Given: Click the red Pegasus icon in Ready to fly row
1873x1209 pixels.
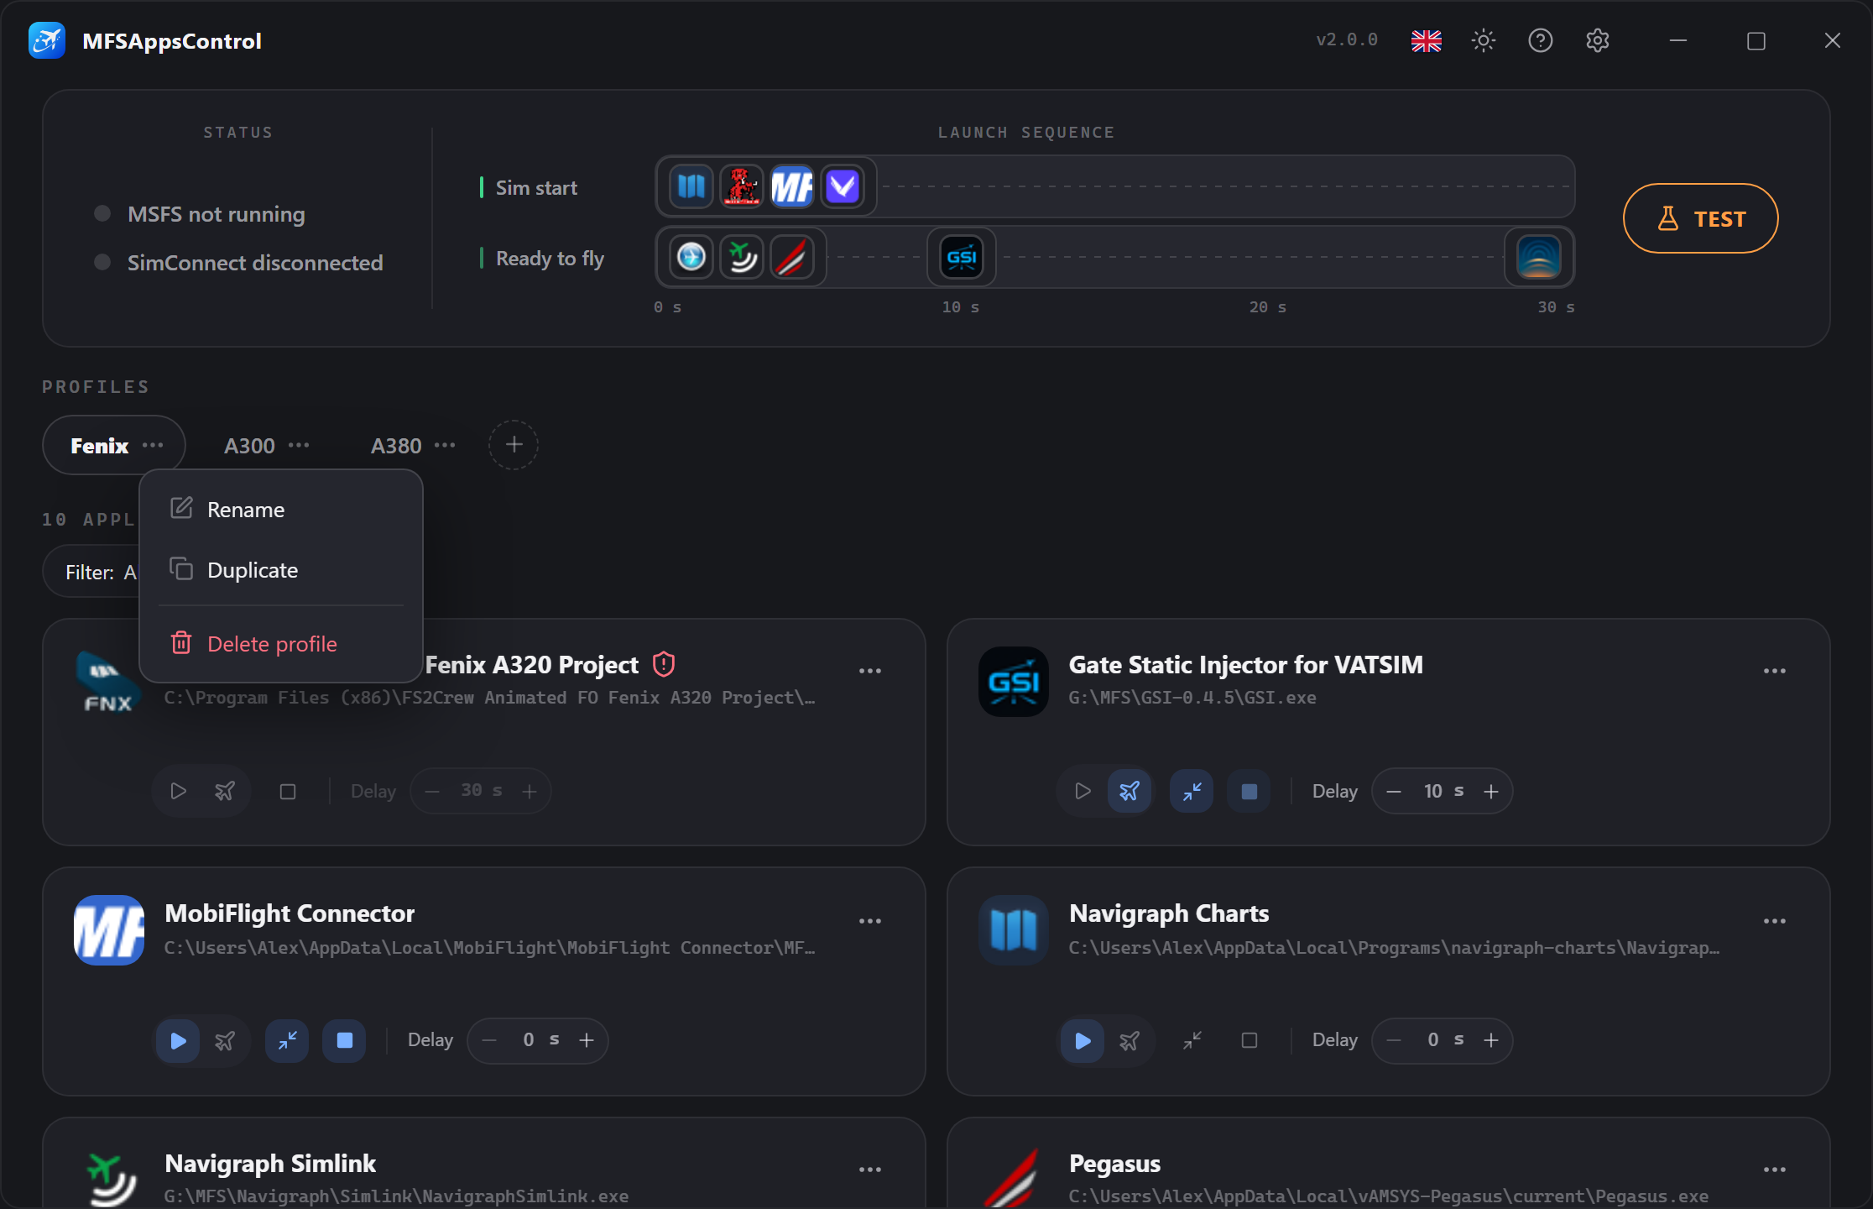Looking at the screenshot, I should pos(792,257).
